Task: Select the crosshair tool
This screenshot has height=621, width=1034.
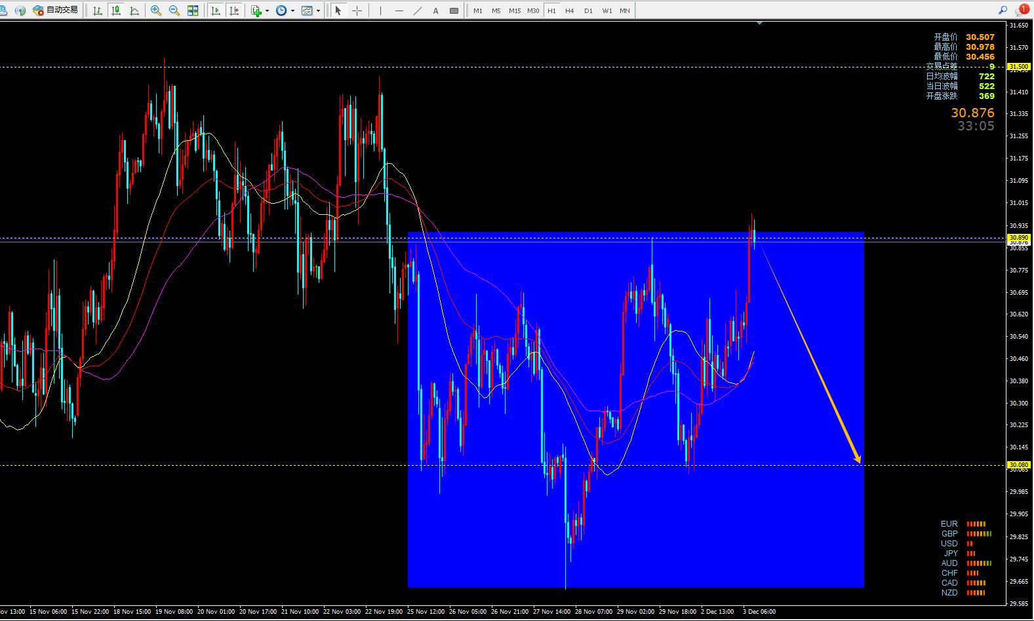Action: [357, 10]
